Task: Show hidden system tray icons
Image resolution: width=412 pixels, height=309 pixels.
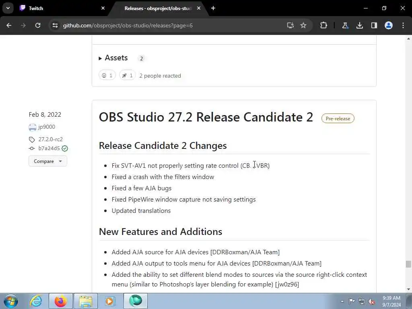Action: pyautogui.click(x=342, y=302)
